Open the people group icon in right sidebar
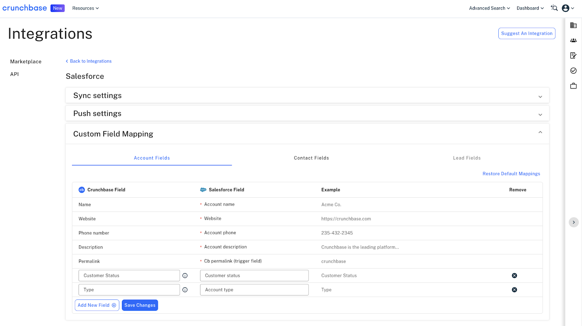The image size is (582, 326). [x=573, y=40]
